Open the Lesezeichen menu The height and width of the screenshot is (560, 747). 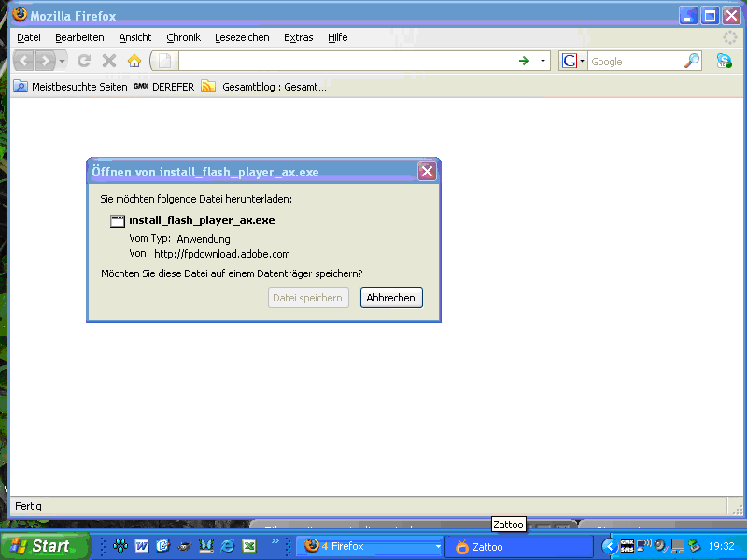pos(241,37)
